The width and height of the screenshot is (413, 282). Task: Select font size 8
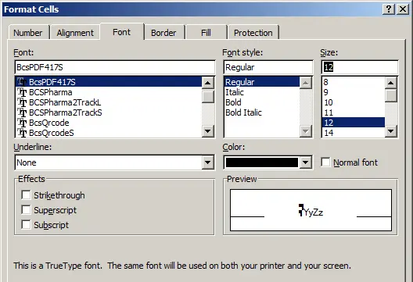pyautogui.click(x=354, y=82)
